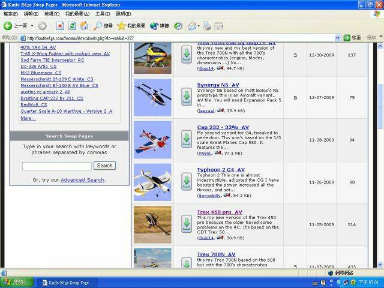Open Sod Farm TJE Interceptor_RC link

click(52, 60)
